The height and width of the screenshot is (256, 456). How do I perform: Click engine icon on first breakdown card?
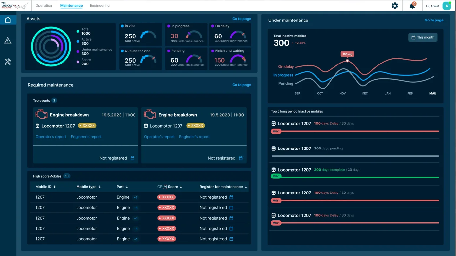pos(41,114)
